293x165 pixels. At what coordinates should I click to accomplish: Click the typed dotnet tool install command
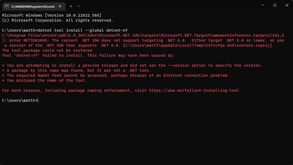tap(83, 30)
